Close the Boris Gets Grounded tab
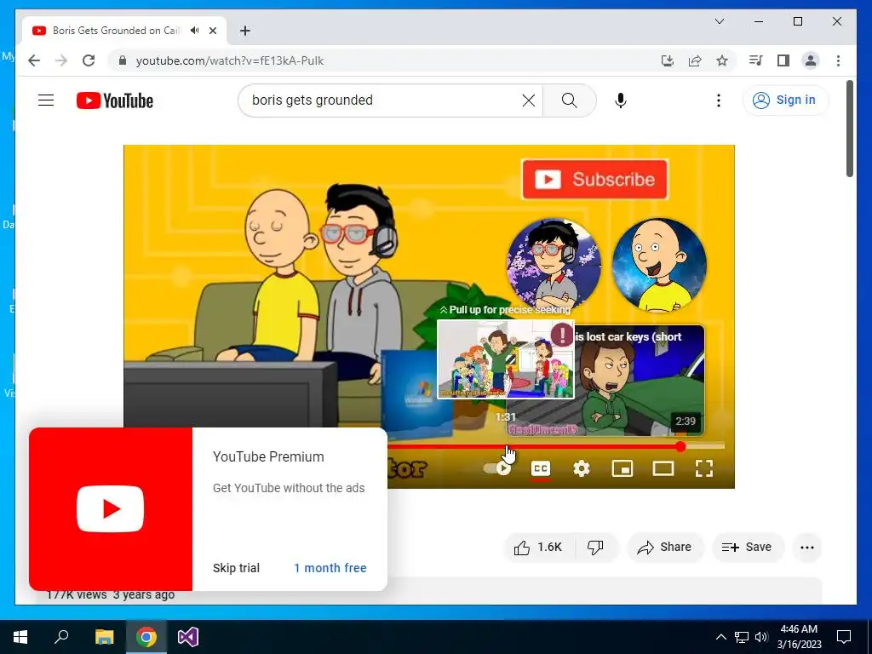This screenshot has height=654, width=872. pyautogui.click(x=213, y=31)
